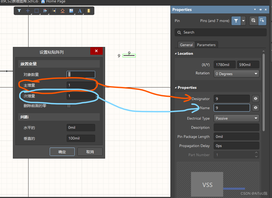272x198 pixels.
Task: Open the Align objects tool
Action: pos(45,11)
